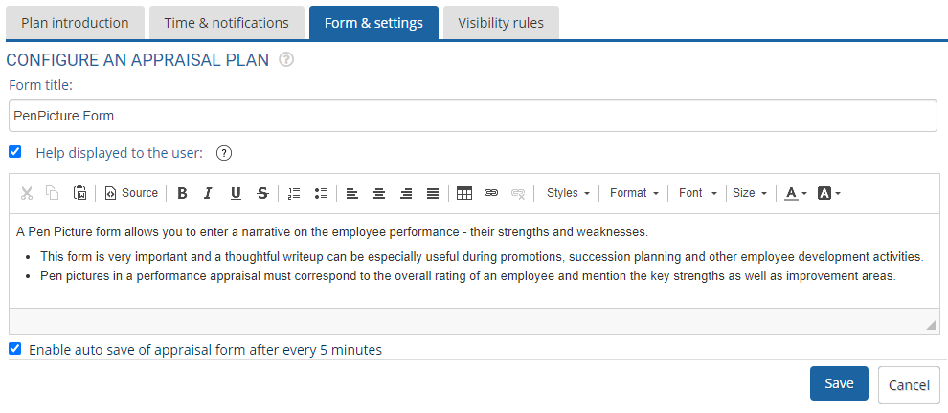Image resolution: width=948 pixels, height=413 pixels.
Task: Toggle bold formatting in editor
Action: 182,193
